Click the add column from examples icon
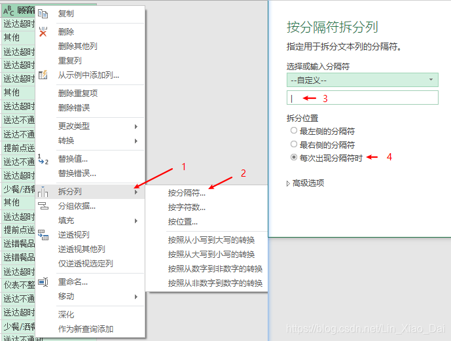This screenshot has height=341, width=451. pyautogui.click(x=43, y=75)
